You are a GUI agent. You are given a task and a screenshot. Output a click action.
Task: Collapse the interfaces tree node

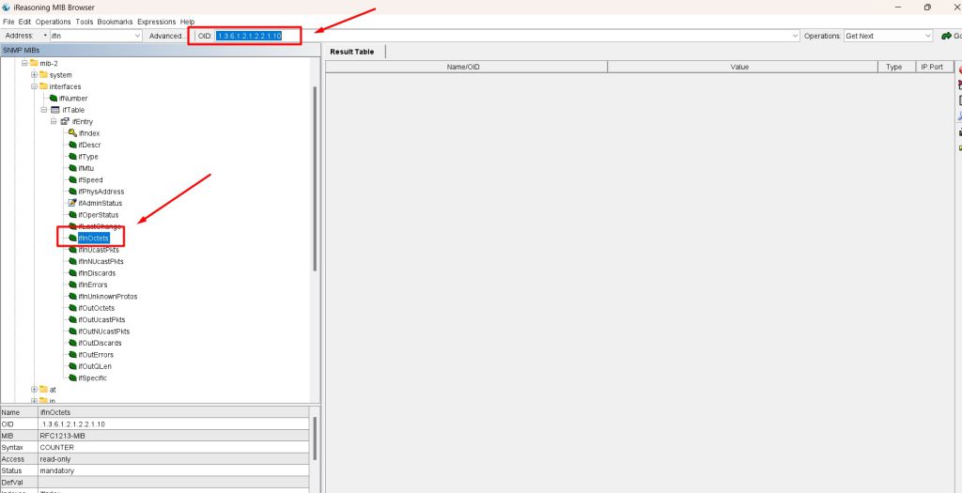tap(34, 86)
